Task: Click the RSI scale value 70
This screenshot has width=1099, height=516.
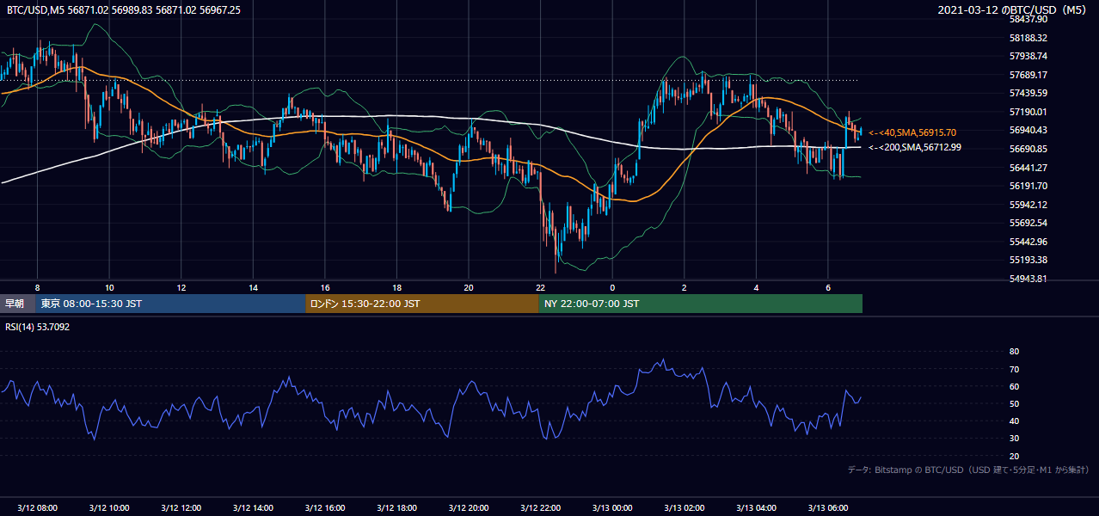Action: click(x=1014, y=369)
